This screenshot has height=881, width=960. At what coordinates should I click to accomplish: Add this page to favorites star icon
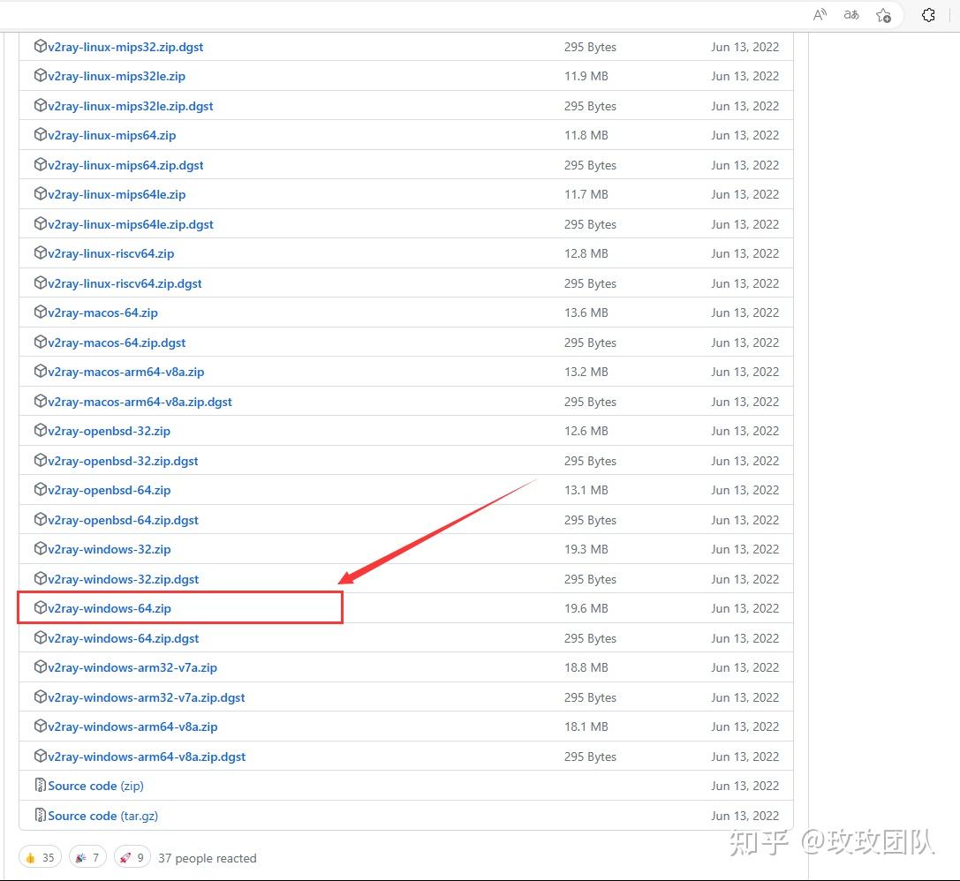[883, 15]
